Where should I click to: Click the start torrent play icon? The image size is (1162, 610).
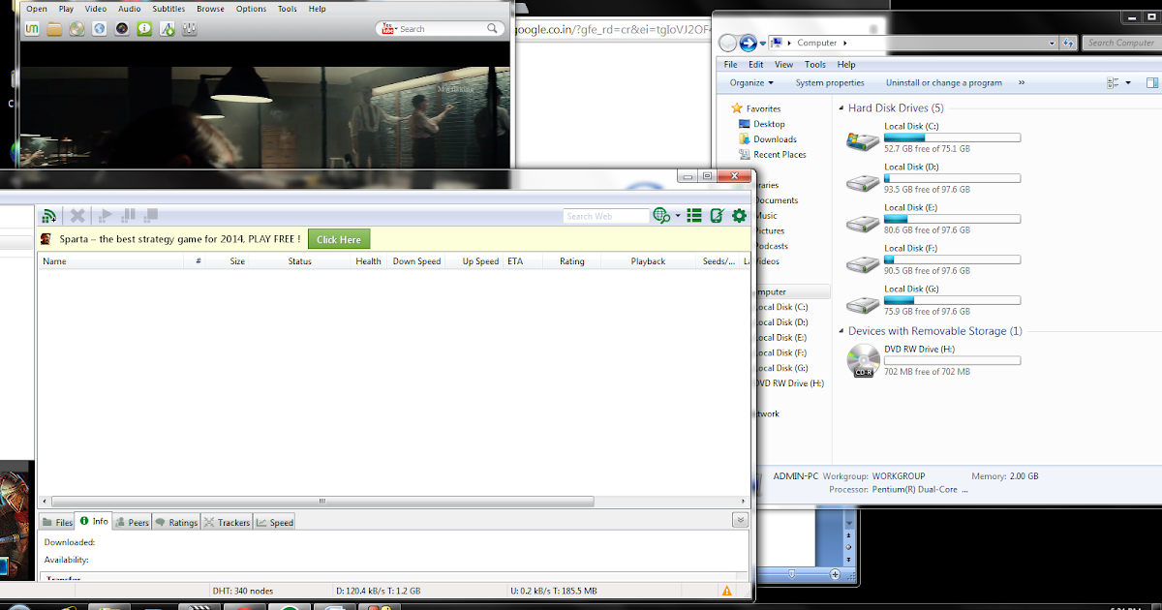(106, 215)
